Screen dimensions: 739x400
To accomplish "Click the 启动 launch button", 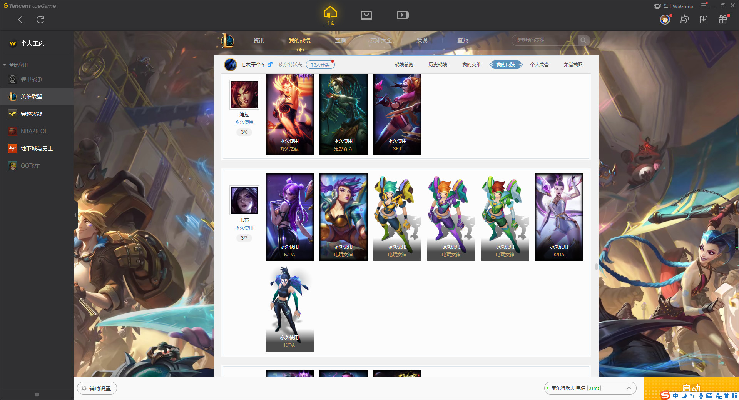I will [x=691, y=388].
